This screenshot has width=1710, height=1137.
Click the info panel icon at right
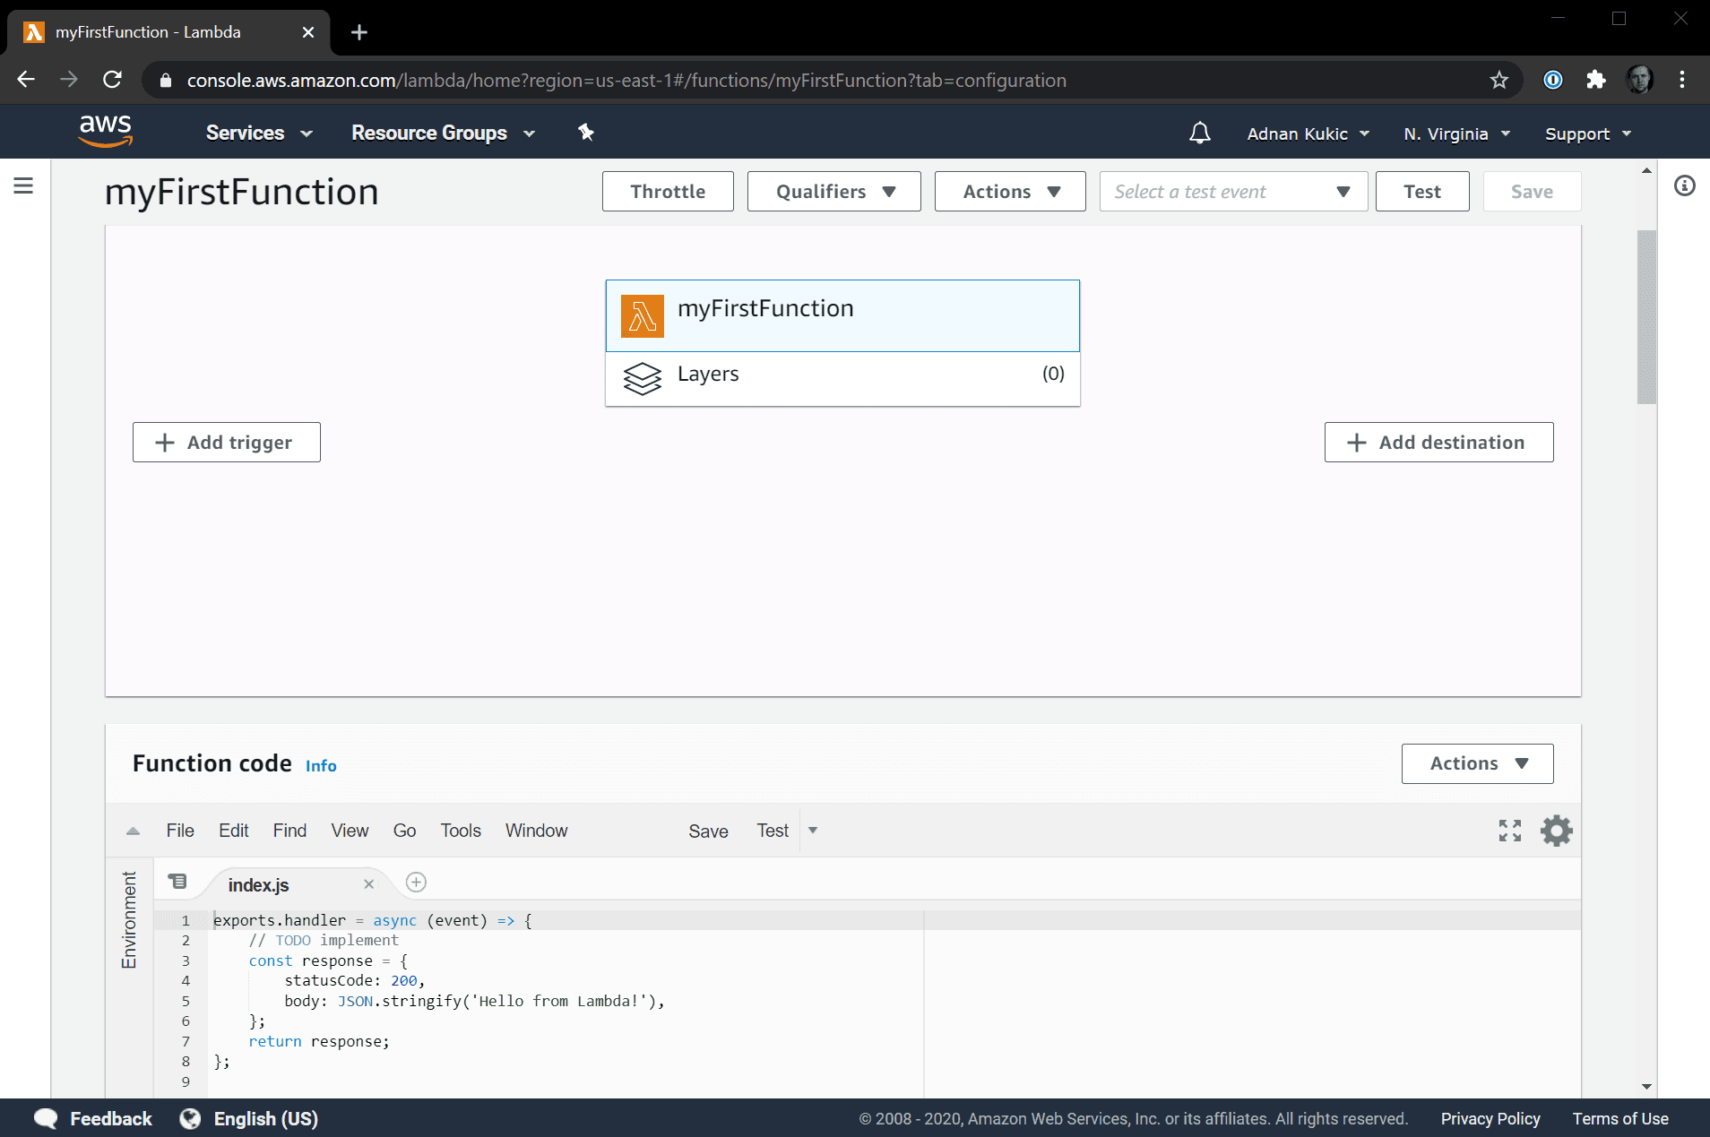coord(1684,185)
